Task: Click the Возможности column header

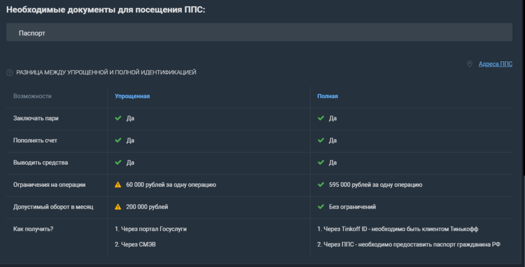Action: pos(32,96)
